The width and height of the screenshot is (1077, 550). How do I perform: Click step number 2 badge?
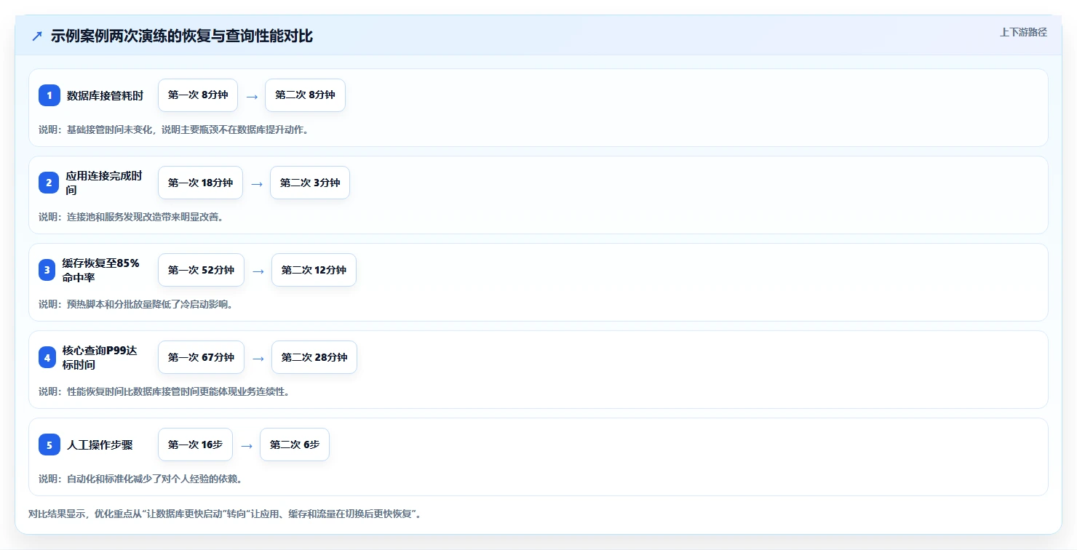click(49, 183)
